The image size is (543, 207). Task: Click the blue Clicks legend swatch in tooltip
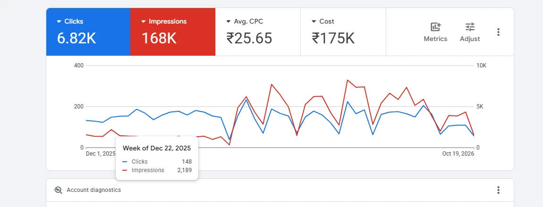tap(125, 162)
